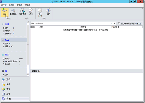145x103 pixels.
Task: Click the 监视 monitor icon
Action: click(3, 80)
